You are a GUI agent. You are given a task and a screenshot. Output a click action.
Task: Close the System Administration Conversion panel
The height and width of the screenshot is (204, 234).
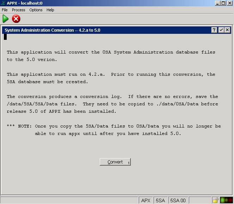tap(227, 30)
